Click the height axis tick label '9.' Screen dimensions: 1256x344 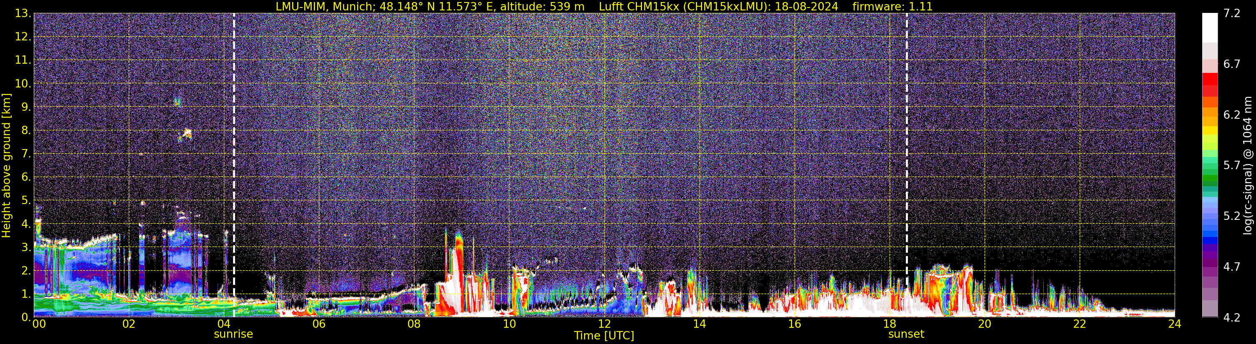(x=26, y=107)
